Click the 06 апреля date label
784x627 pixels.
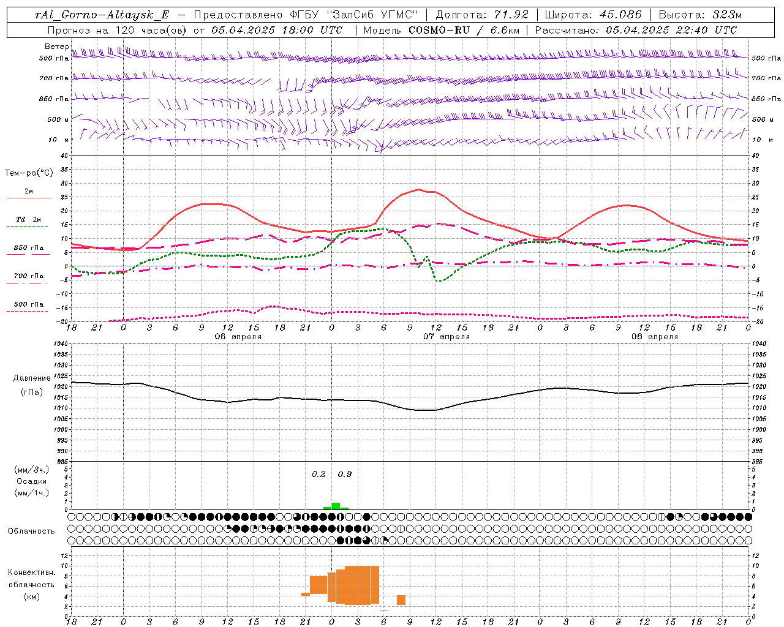click(x=238, y=337)
